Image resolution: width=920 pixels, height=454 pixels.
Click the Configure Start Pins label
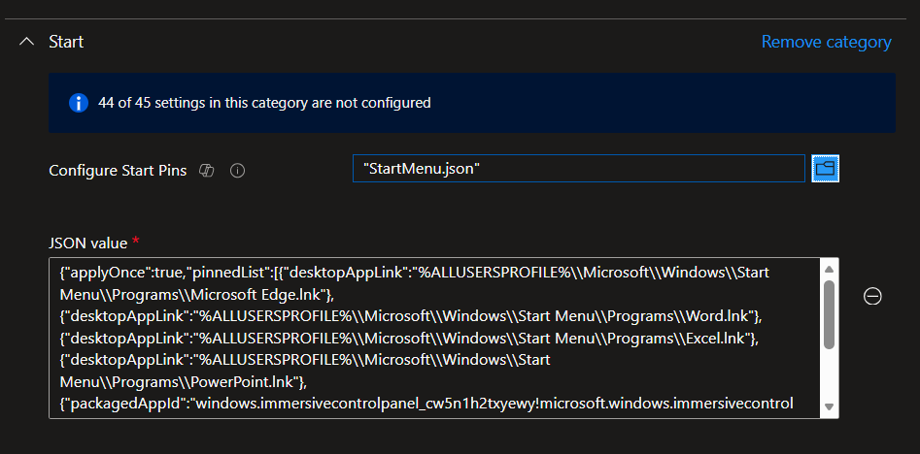coord(117,170)
